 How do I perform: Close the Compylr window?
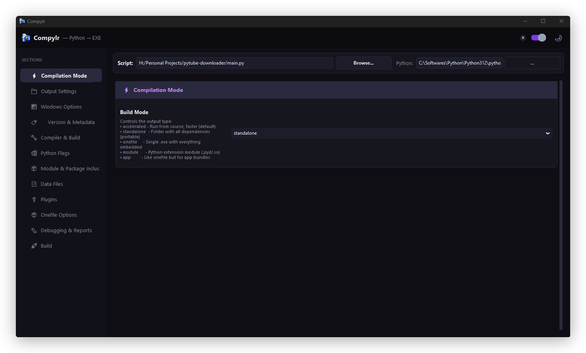561,21
